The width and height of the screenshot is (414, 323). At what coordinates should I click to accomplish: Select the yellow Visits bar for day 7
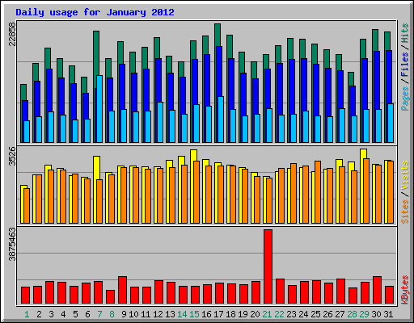coord(96,168)
